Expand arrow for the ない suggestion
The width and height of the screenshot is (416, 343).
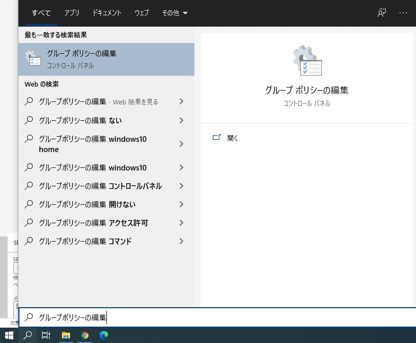[182, 120]
